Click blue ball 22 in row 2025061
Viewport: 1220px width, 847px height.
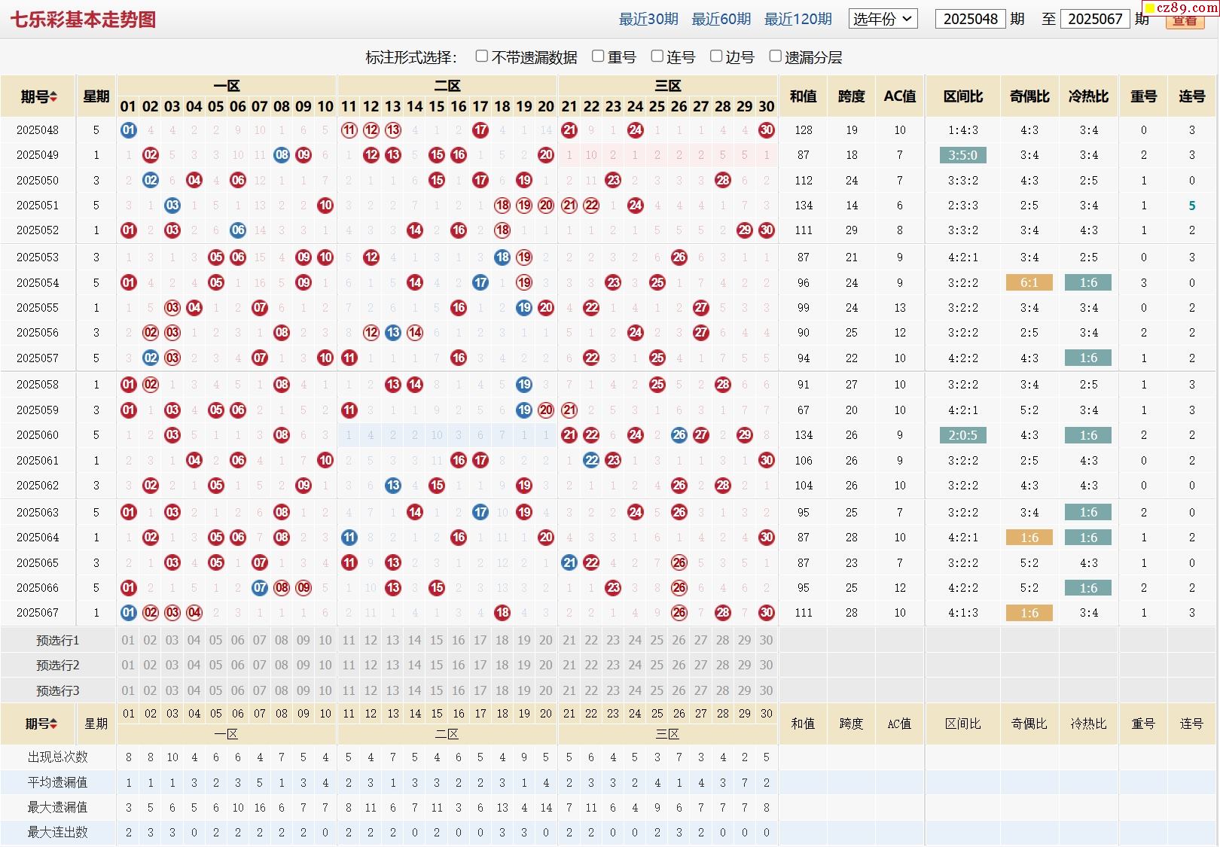(x=592, y=461)
